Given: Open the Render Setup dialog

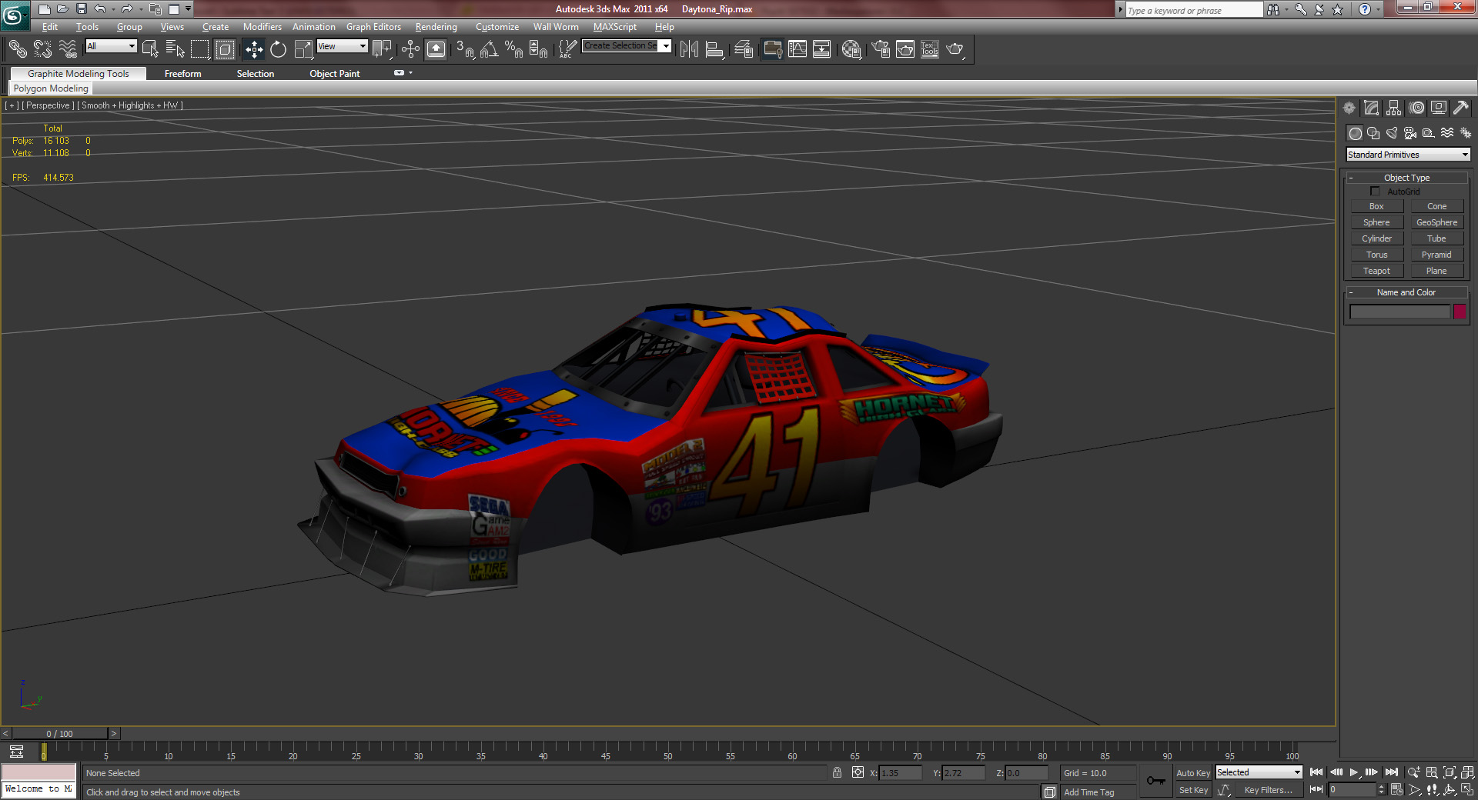Looking at the screenshot, I should (x=881, y=49).
